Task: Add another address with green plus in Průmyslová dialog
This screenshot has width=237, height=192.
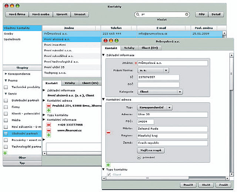Action: 108,165
